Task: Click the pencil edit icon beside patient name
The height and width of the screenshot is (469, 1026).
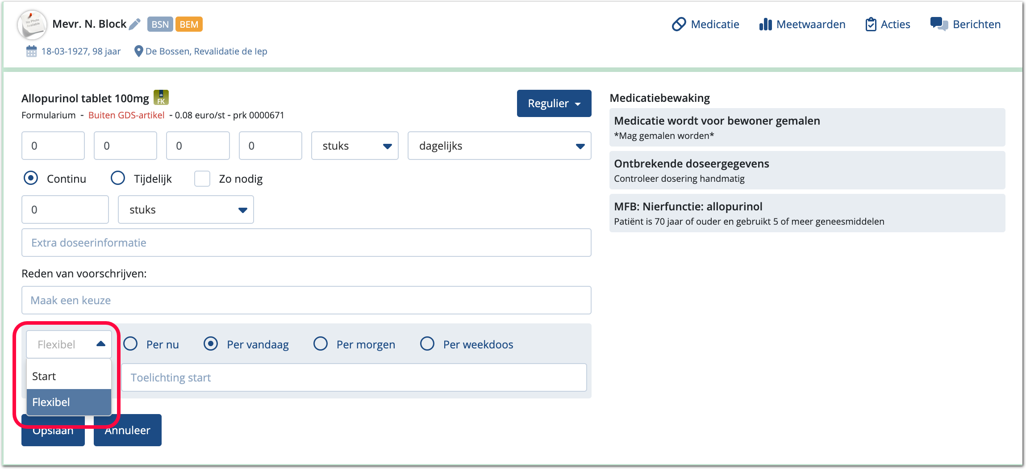Action: pos(134,24)
